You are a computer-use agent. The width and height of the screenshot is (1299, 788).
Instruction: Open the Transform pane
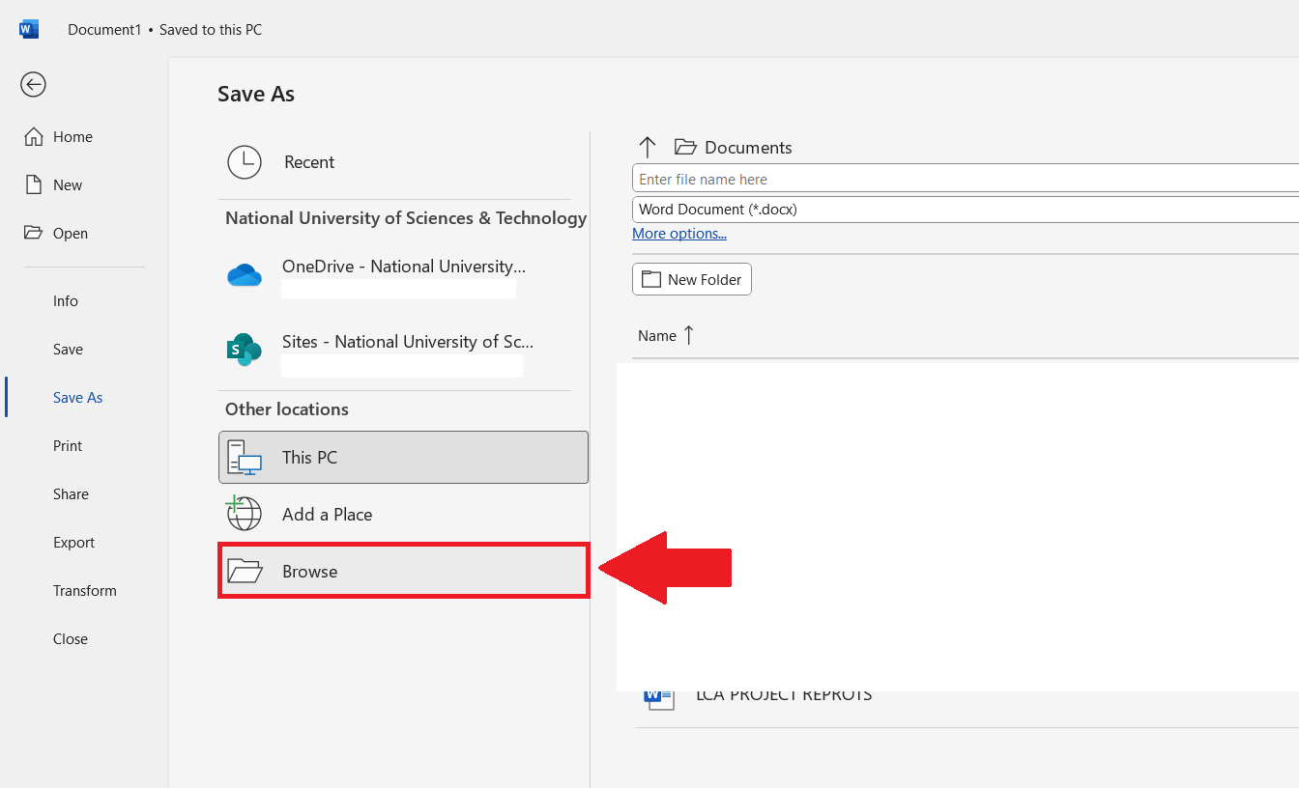84,590
